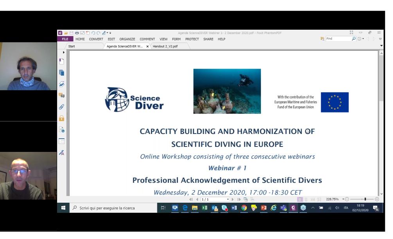The height and width of the screenshot is (239, 393).
Task: Close the Agenda ScienceDIVER document tab
Action: tap(147, 46)
